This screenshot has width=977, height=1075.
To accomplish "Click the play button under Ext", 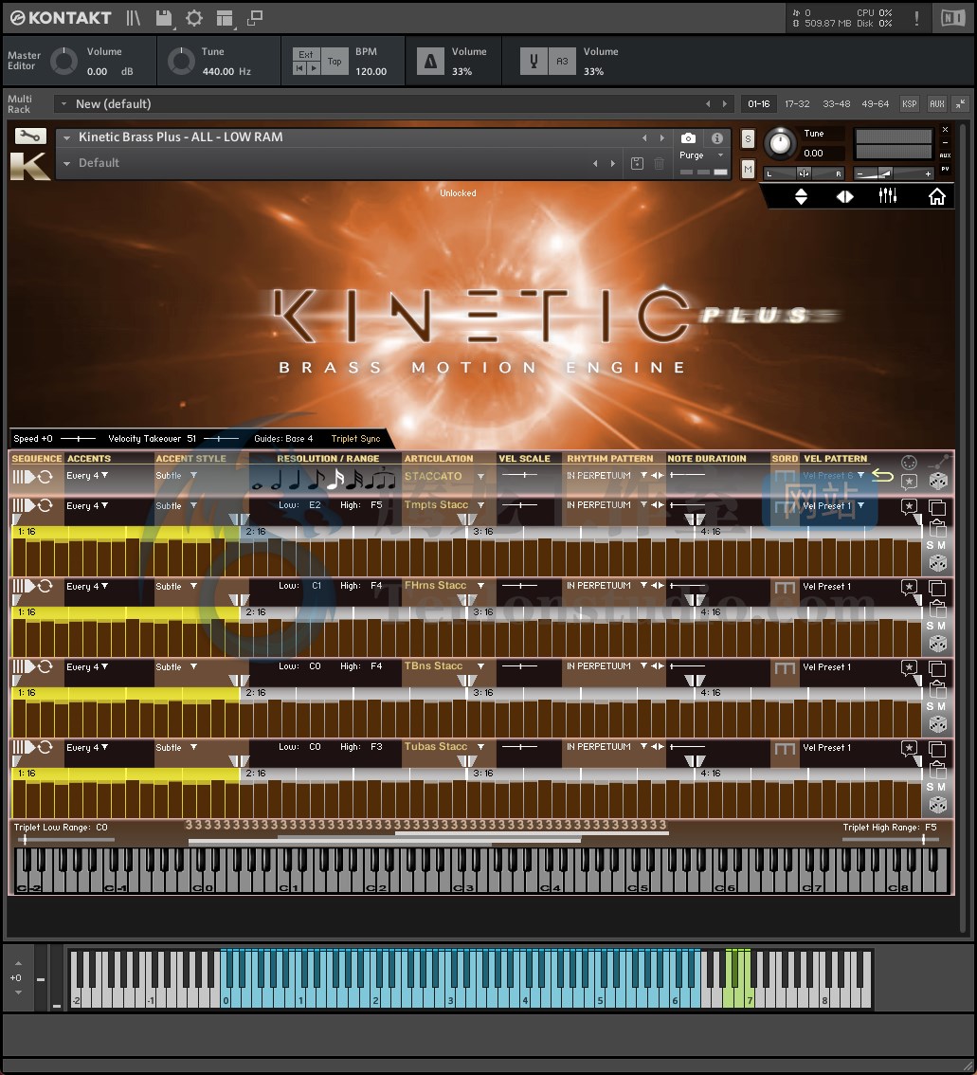I will point(313,68).
